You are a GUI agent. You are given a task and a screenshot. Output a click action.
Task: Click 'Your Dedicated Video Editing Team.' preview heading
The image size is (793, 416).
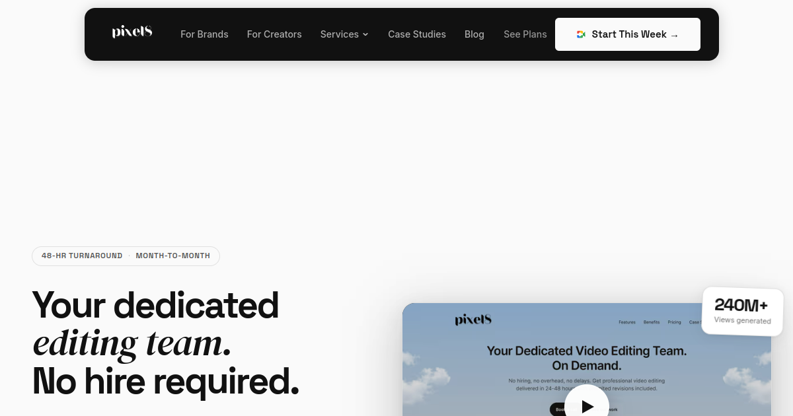click(587, 351)
